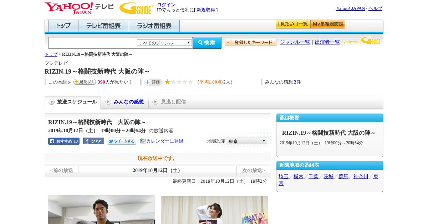Select the 番組概要 panel header
Viewport: 428px width, 224px height.
point(330,118)
